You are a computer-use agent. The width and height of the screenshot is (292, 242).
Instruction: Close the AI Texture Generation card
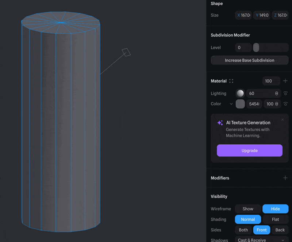(x=283, y=120)
